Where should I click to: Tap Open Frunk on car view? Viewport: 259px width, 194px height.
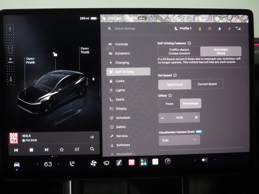[x=30, y=61]
